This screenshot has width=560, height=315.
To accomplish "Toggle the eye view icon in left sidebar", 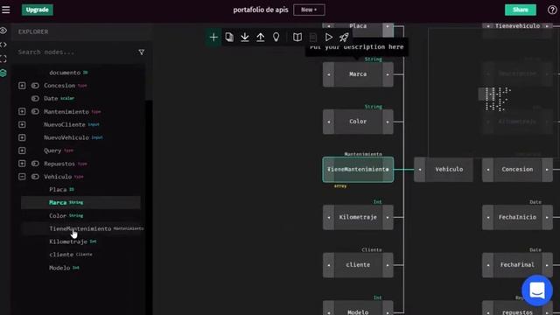I will 3,31.
